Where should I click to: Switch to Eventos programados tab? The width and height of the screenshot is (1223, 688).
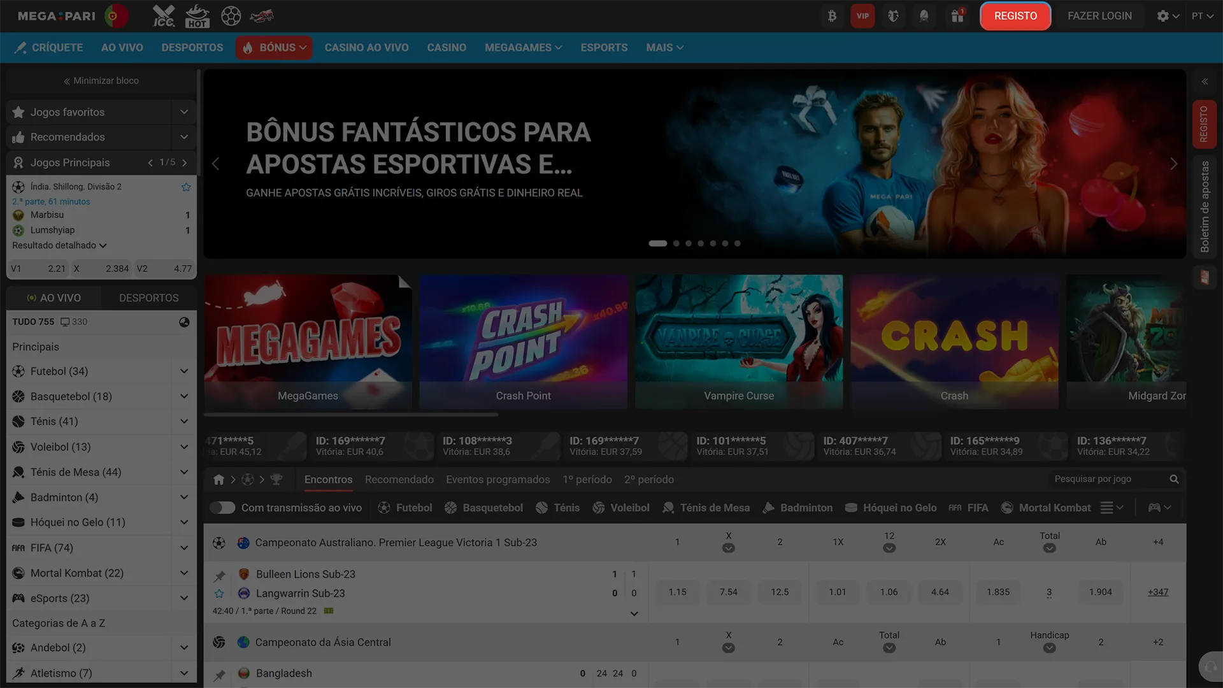coord(497,480)
